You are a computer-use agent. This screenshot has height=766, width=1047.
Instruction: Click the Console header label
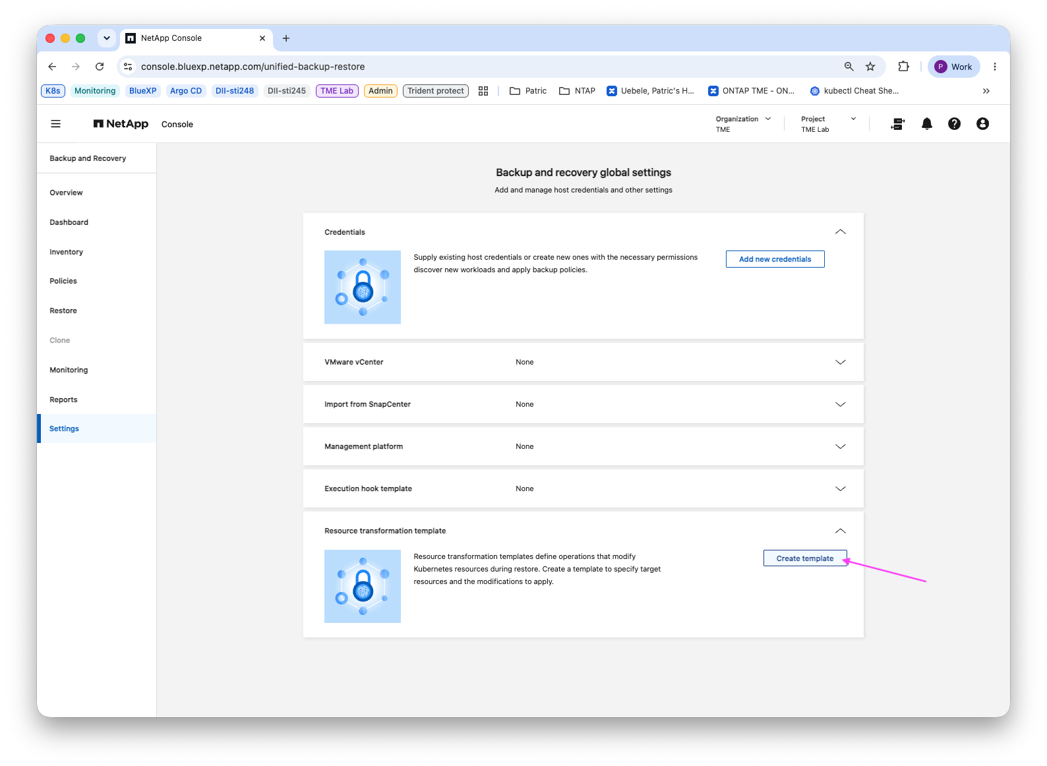pos(177,124)
